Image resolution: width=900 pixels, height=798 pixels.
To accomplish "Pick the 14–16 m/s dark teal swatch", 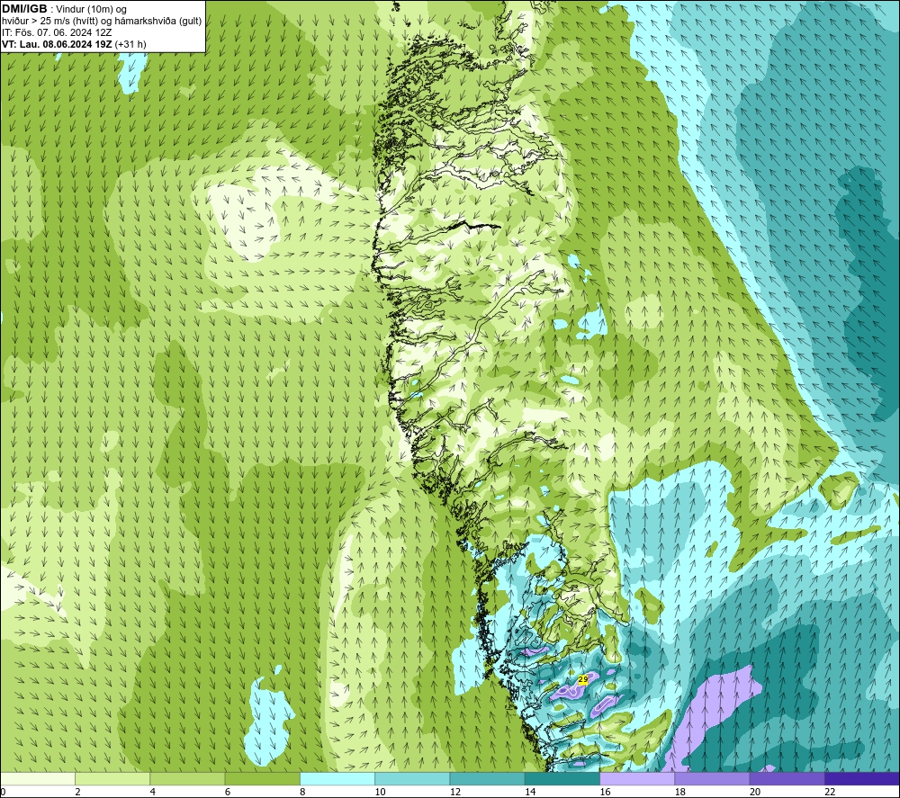I will [562, 778].
